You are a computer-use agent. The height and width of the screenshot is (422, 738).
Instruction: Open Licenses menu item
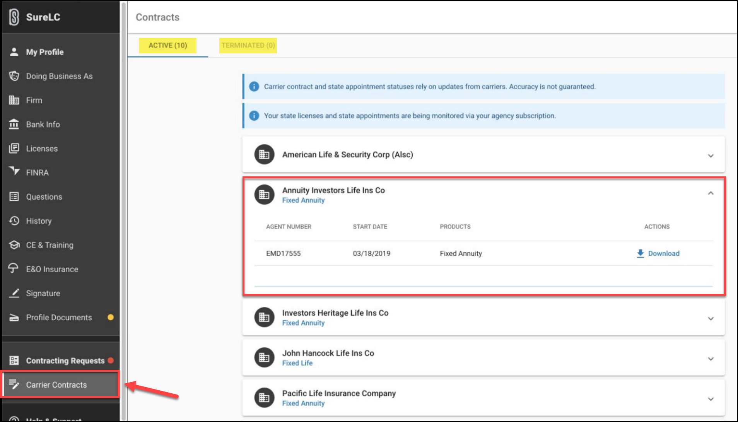61,148
